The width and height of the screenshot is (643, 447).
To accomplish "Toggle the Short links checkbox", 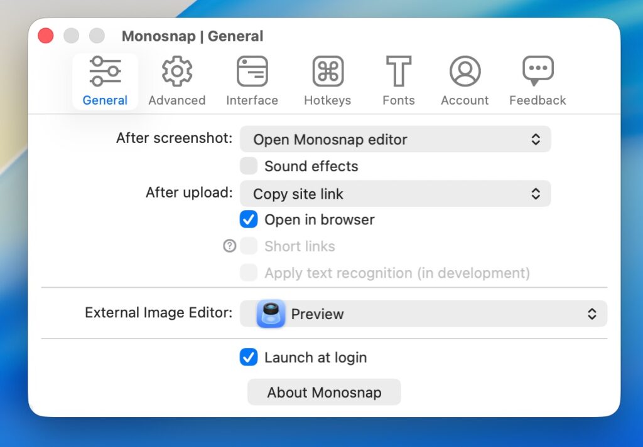I will pyautogui.click(x=249, y=246).
